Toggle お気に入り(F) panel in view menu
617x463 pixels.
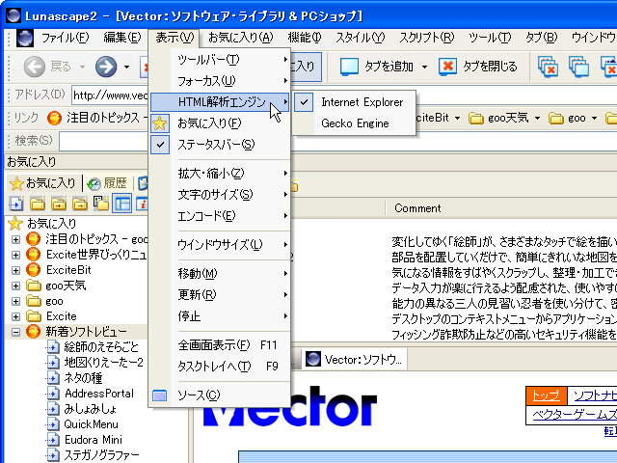click(x=221, y=123)
